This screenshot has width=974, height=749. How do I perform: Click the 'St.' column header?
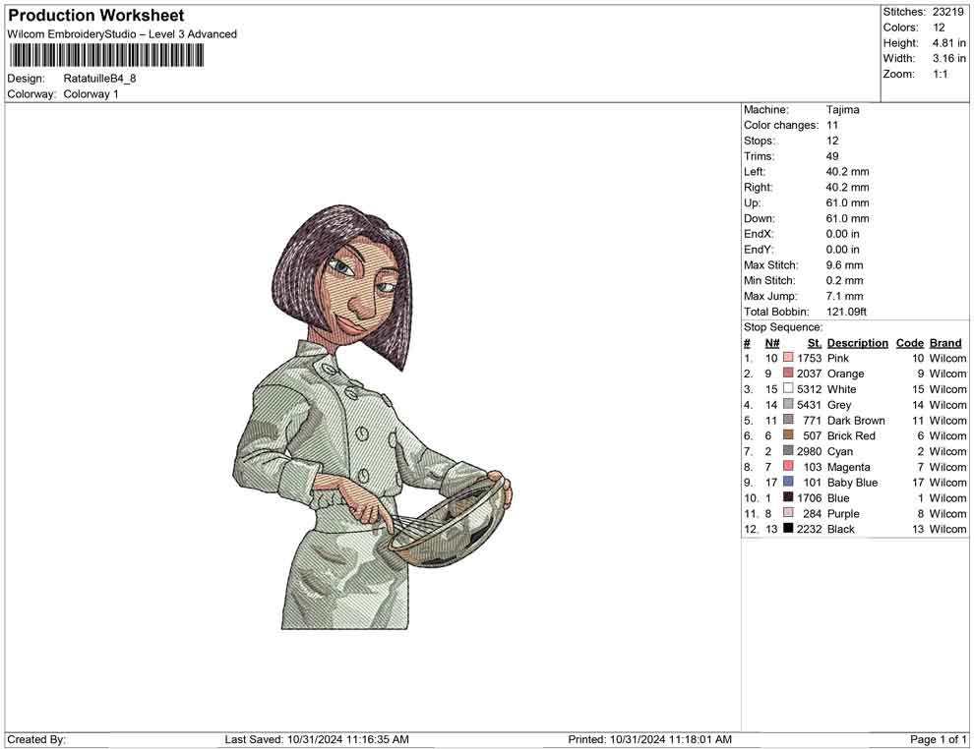[x=815, y=342]
